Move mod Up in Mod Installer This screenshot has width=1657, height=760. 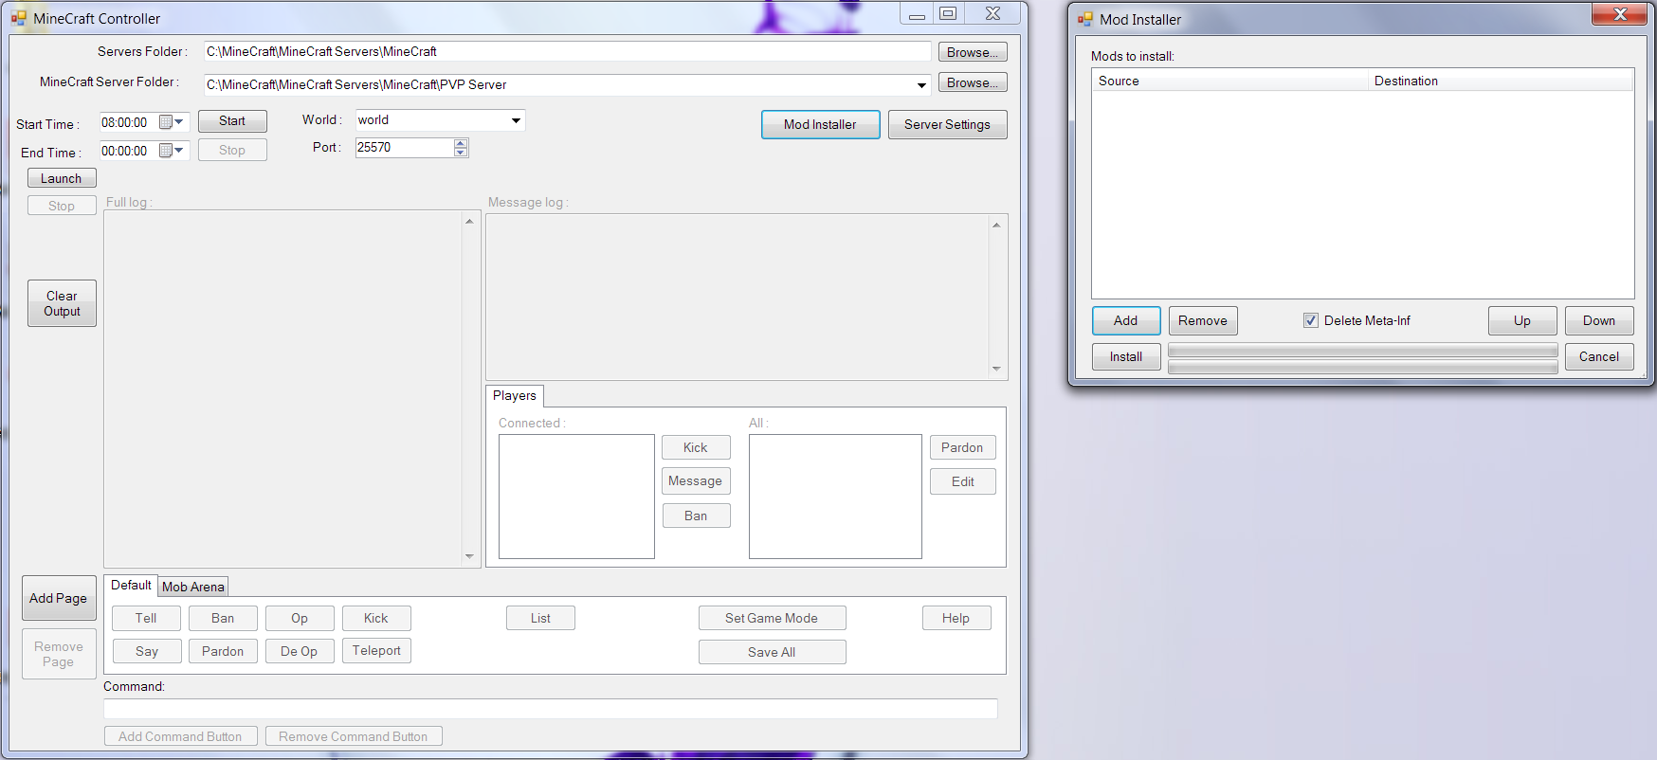click(1522, 320)
